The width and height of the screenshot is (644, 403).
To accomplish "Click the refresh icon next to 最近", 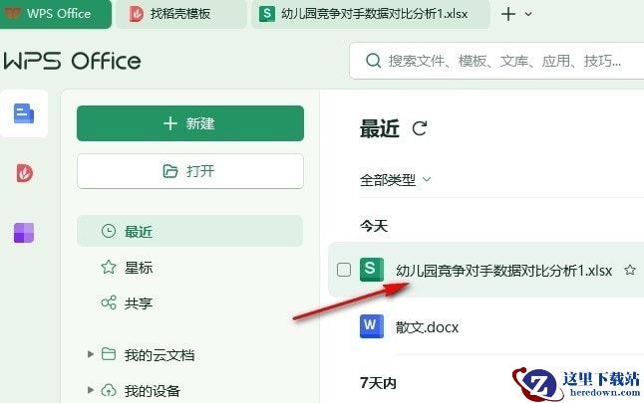I will (420, 128).
